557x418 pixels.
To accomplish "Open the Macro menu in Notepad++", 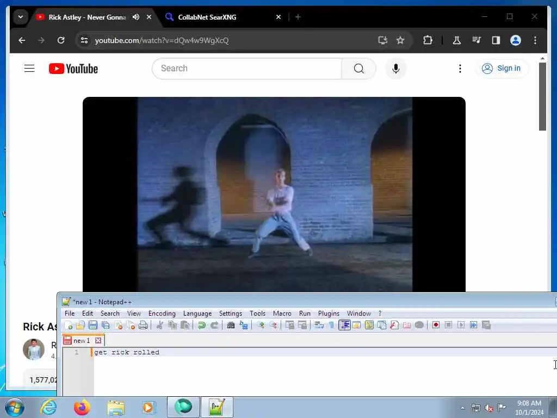I will point(282,313).
